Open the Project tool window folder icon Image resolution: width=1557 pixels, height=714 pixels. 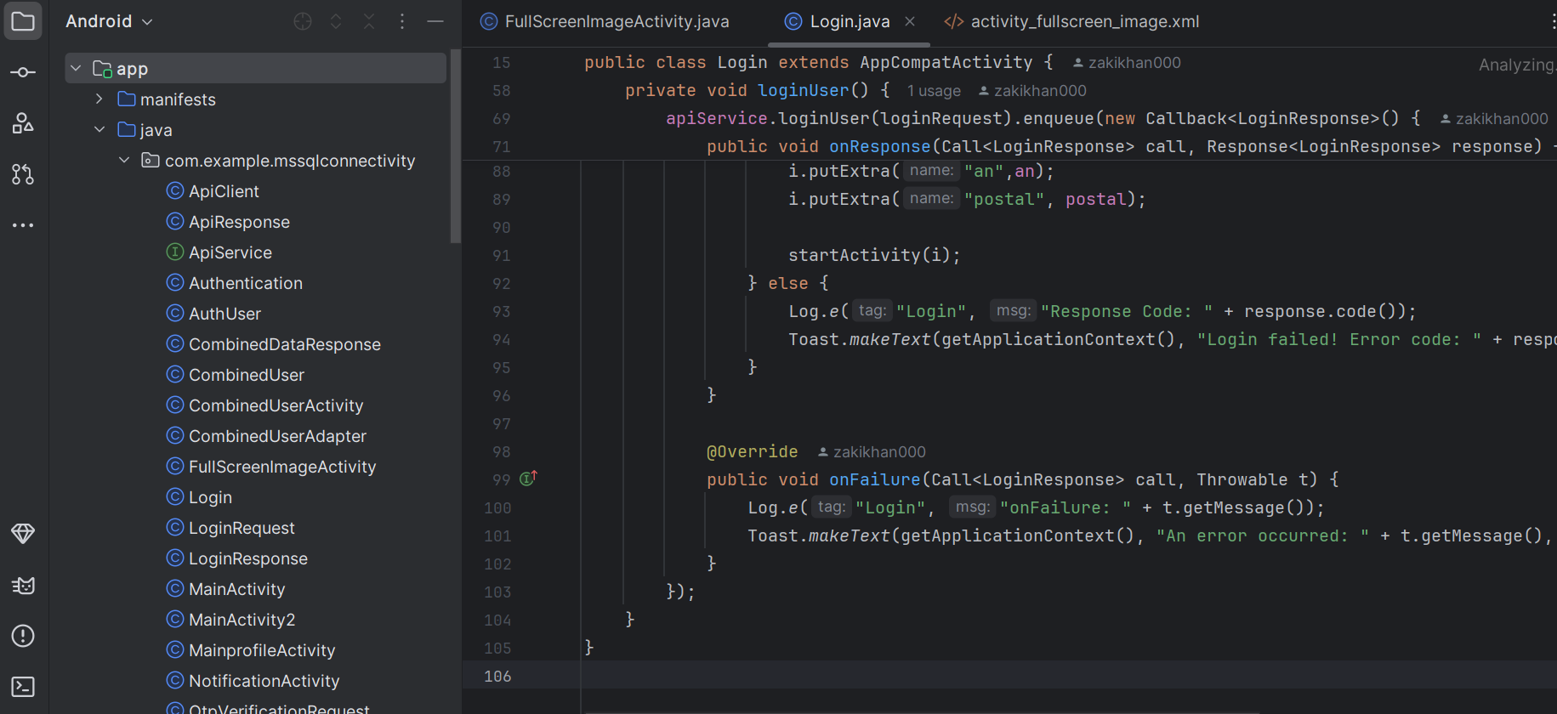tap(23, 21)
